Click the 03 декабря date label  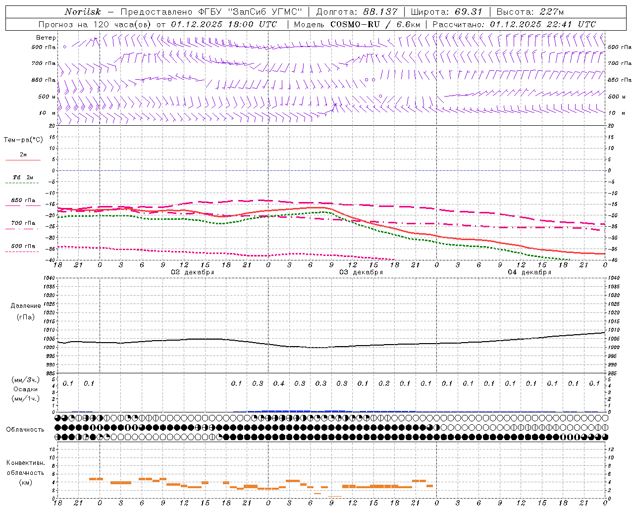pos(361,272)
